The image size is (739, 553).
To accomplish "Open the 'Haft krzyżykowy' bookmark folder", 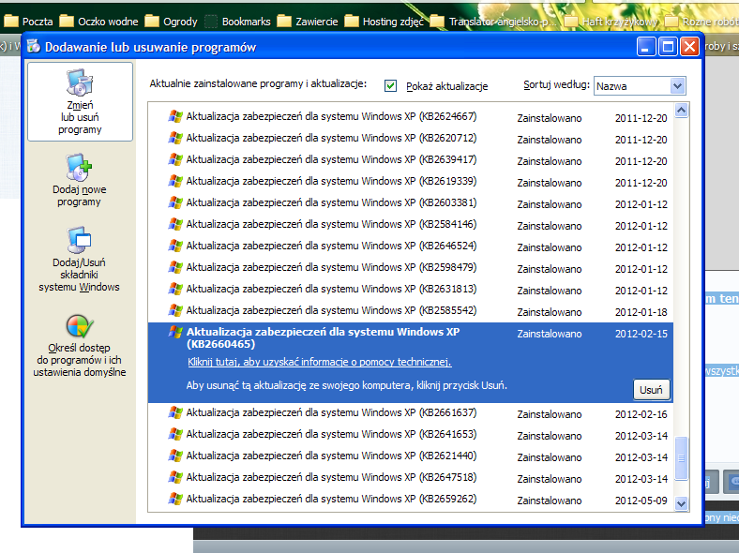I will tap(611, 22).
